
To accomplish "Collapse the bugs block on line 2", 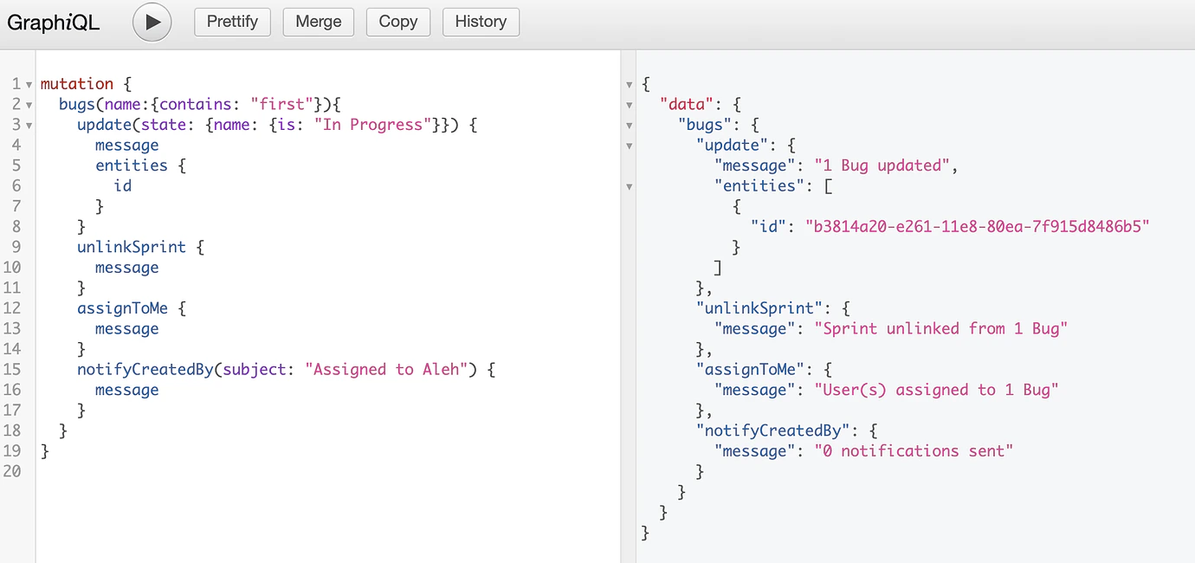I will pos(29,105).
